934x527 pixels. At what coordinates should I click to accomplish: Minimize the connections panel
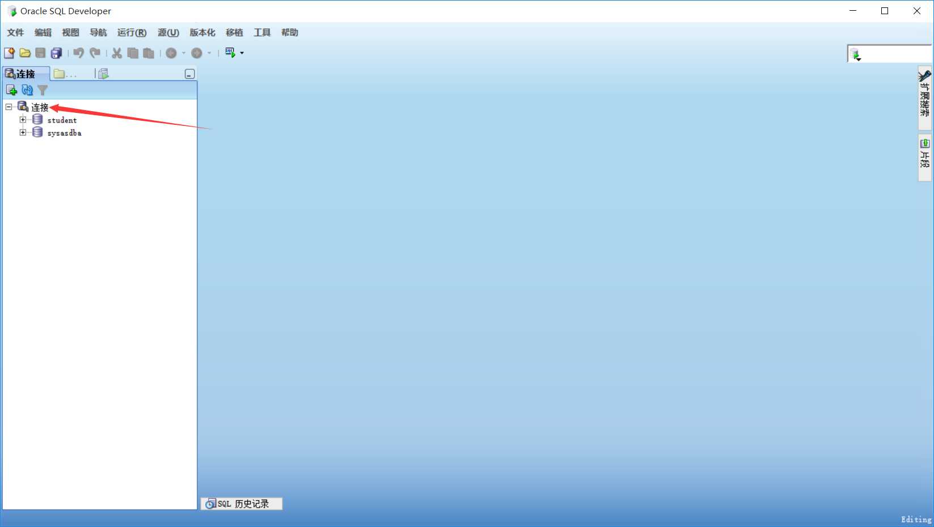click(190, 74)
